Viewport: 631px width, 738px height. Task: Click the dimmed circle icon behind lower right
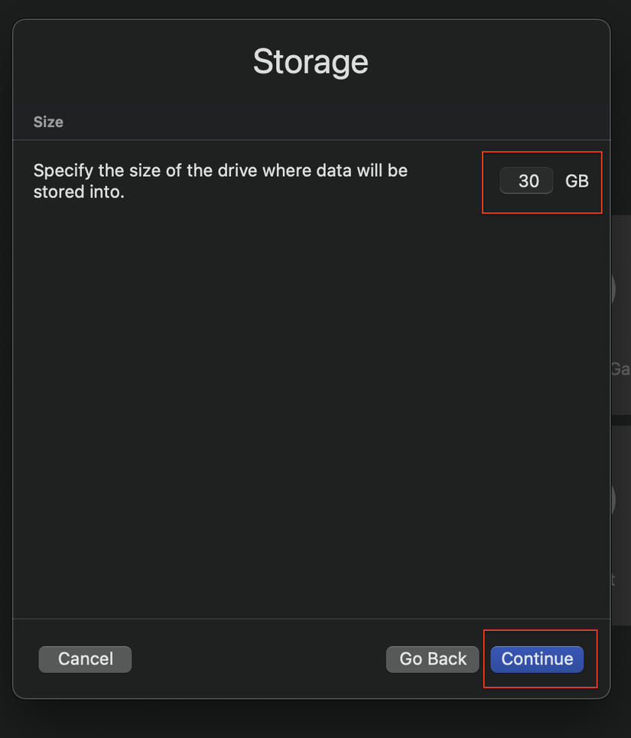[613, 499]
